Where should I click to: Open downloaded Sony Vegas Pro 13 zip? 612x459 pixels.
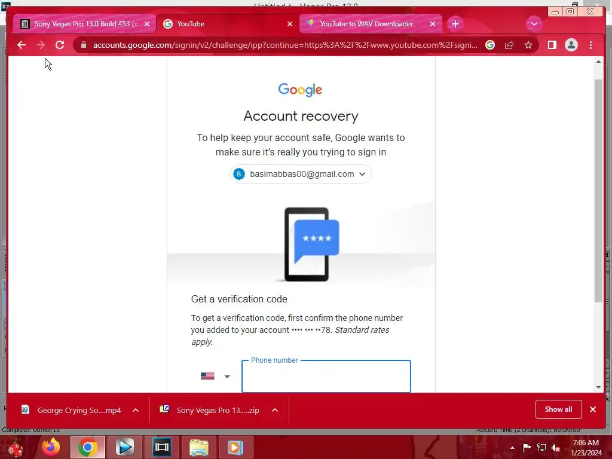pos(211,410)
